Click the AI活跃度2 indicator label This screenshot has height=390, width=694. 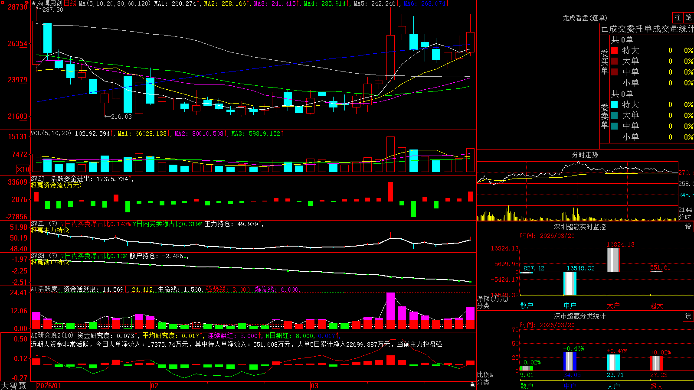pos(46,289)
